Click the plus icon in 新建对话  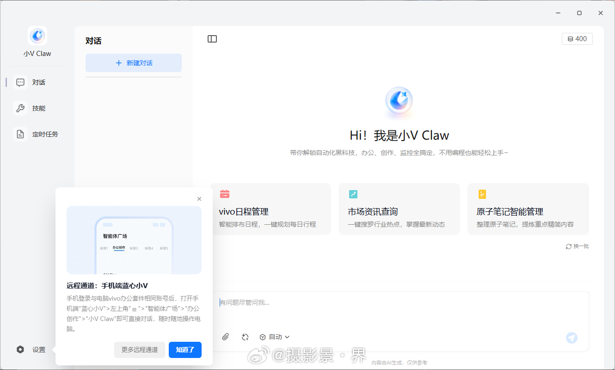tap(119, 63)
